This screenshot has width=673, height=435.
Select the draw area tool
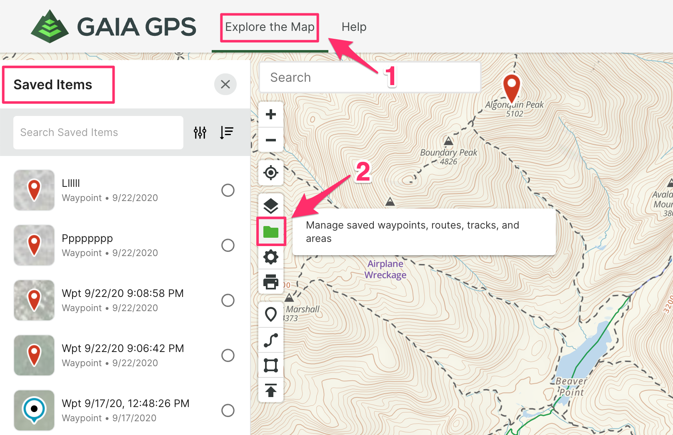pyautogui.click(x=271, y=365)
